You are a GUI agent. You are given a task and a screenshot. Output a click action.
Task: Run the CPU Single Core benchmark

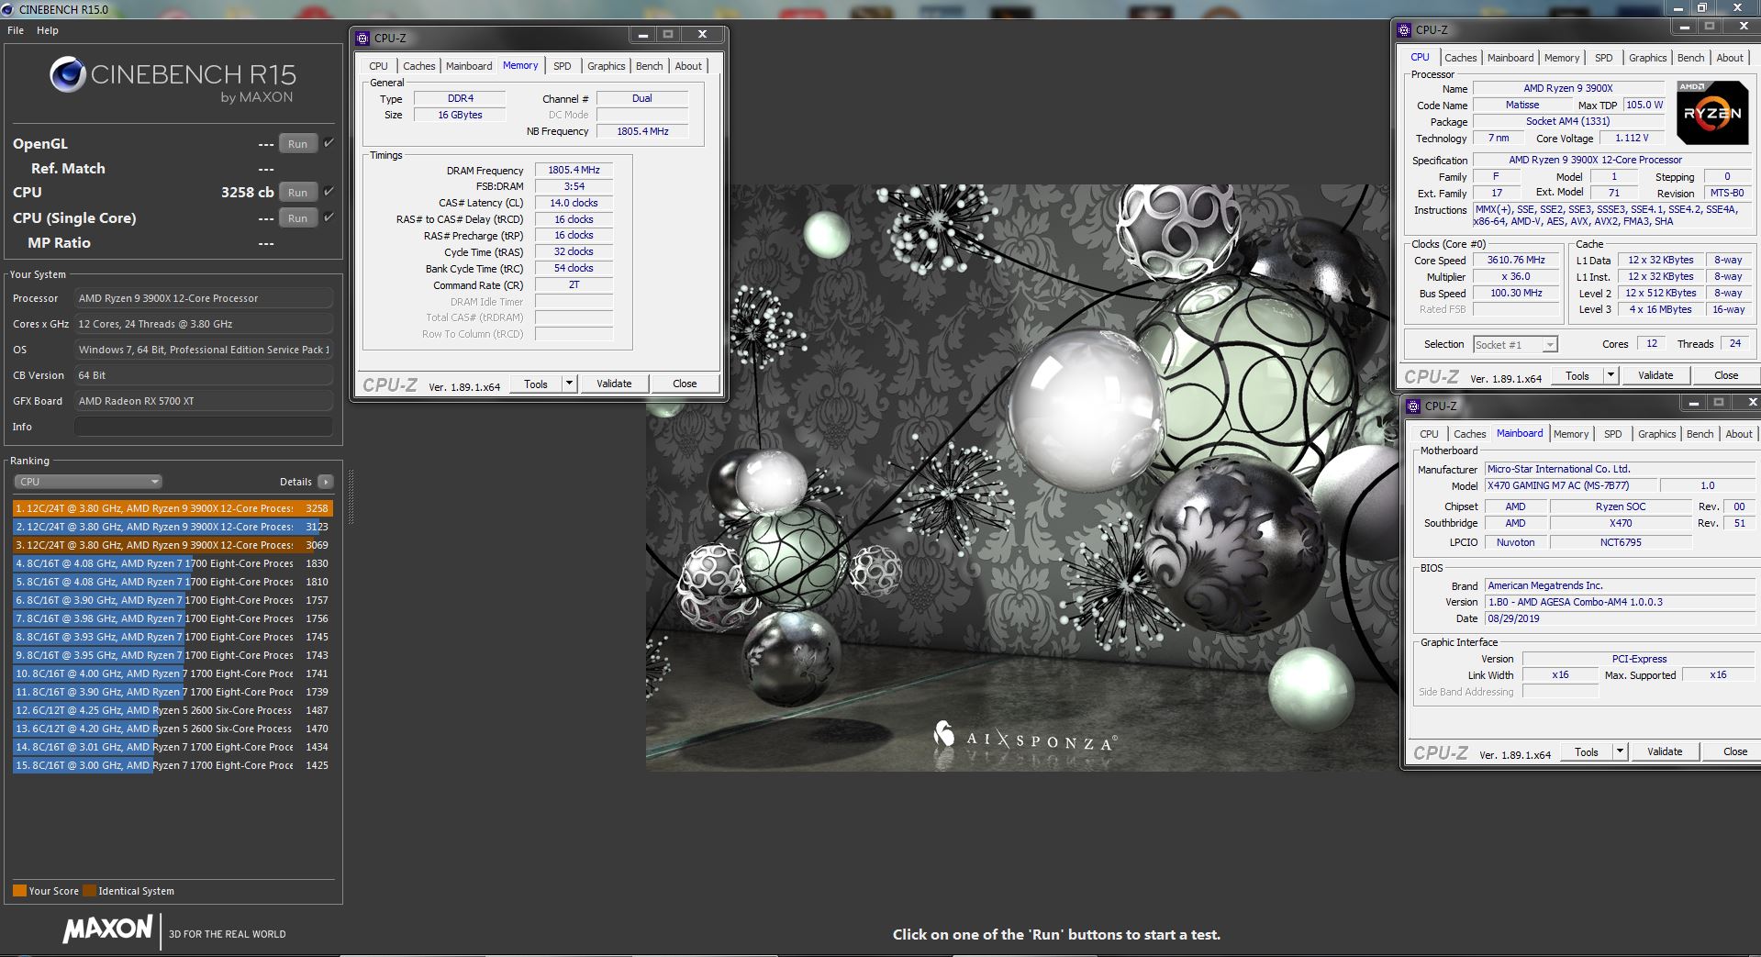tap(297, 218)
